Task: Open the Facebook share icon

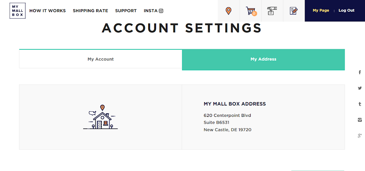Action: point(360,72)
